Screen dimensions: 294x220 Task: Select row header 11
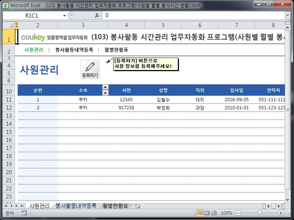click(9, 99)
